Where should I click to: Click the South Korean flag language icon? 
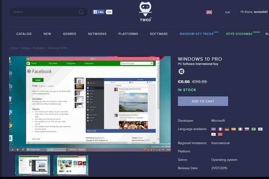tap(260, 129)
